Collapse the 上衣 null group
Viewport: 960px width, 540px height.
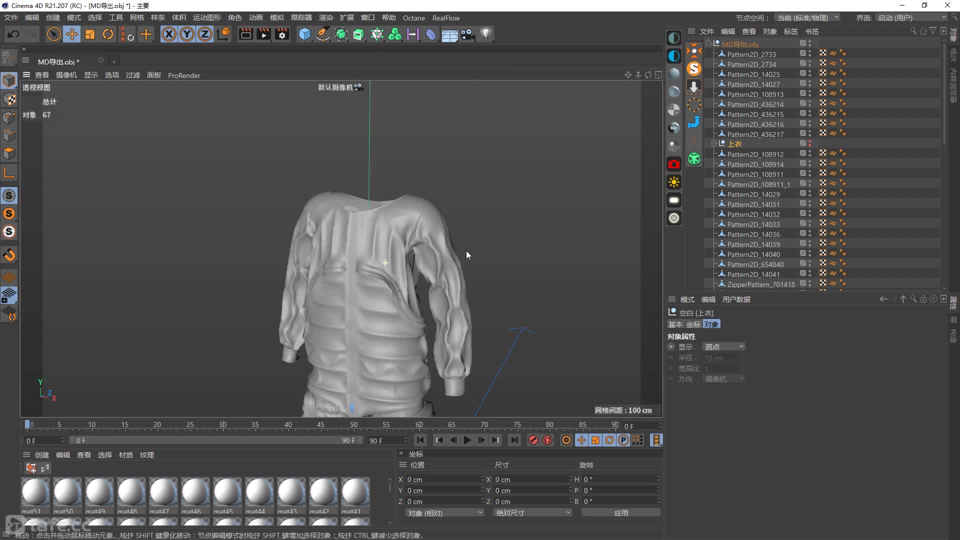click(x=714, y=143)
